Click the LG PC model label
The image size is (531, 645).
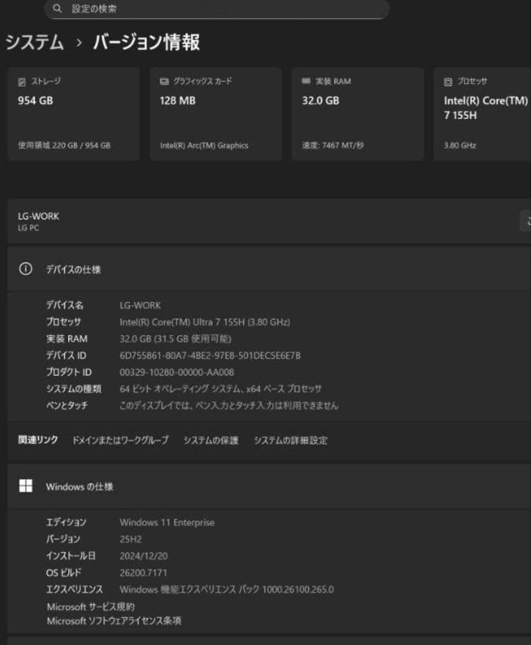(29, 228)
